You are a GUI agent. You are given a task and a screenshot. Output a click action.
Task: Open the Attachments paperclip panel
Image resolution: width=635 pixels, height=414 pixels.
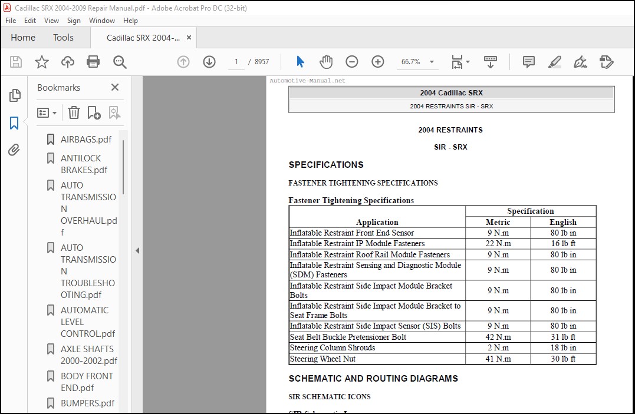(14, 150)
